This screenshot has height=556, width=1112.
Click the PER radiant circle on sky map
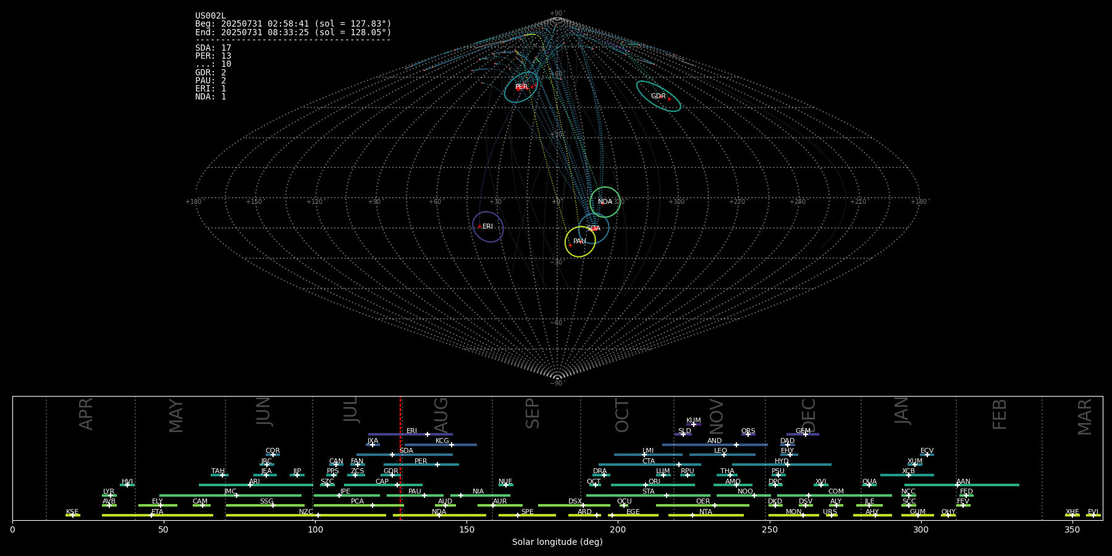point(521,87)
